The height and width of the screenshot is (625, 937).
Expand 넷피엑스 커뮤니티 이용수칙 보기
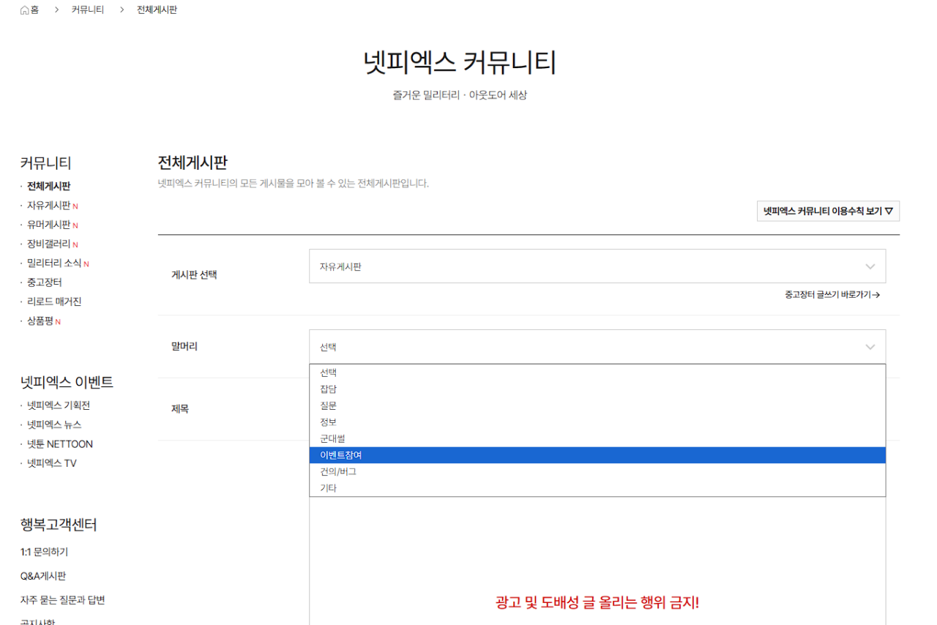(x=828, y=211)
